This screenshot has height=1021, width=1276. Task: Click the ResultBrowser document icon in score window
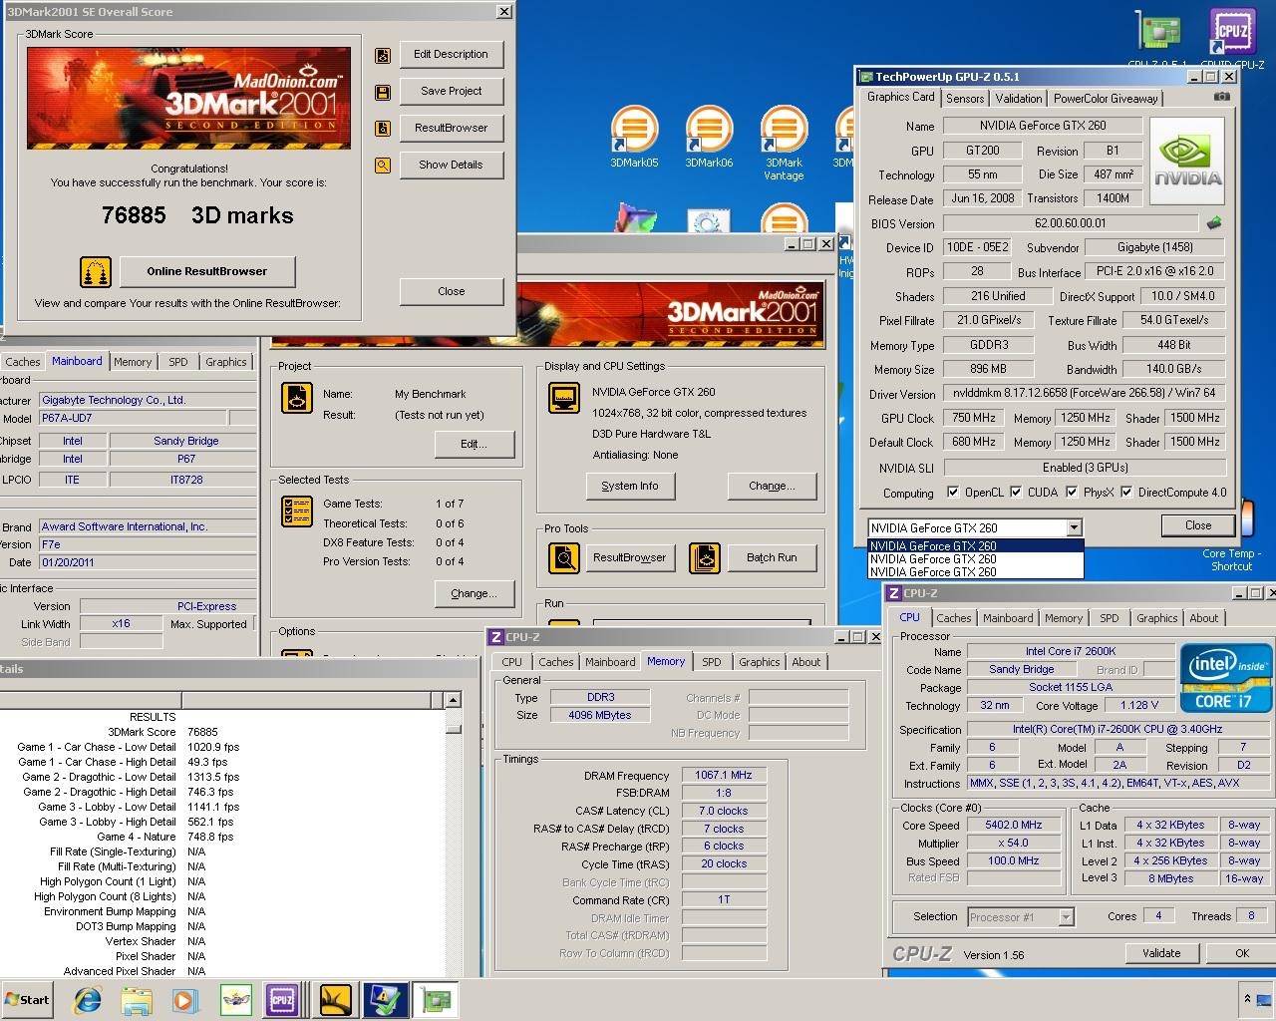(x=382, y=129)
